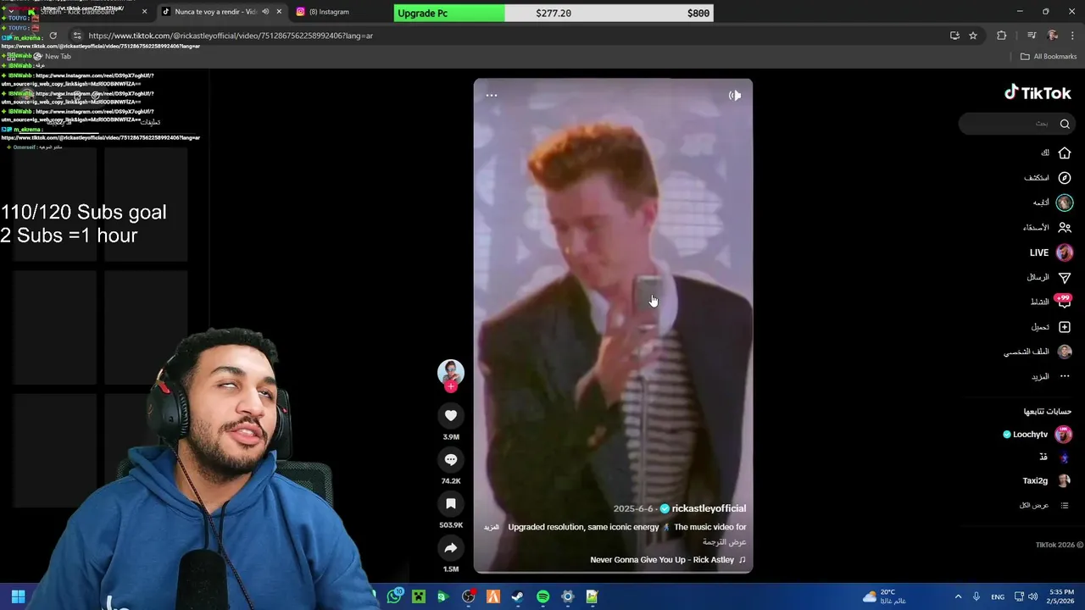This screenshot has height=610, width=1085.
Task: Open the browser profile avatar
Action: pos(1053,36)
